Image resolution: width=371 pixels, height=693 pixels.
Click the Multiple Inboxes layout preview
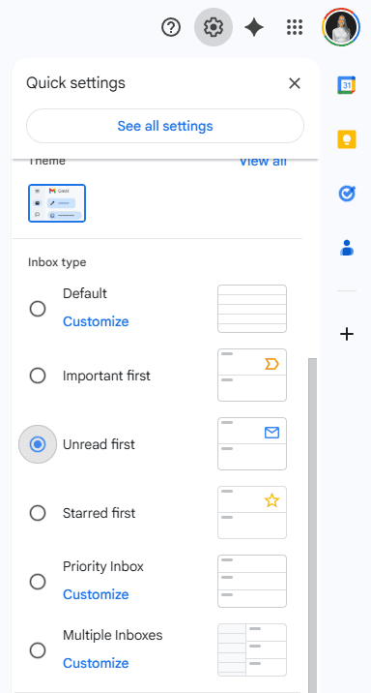(252, 650)
